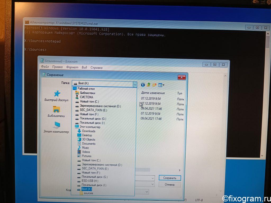Click cmd.exe title bar icon

point(27,22)
